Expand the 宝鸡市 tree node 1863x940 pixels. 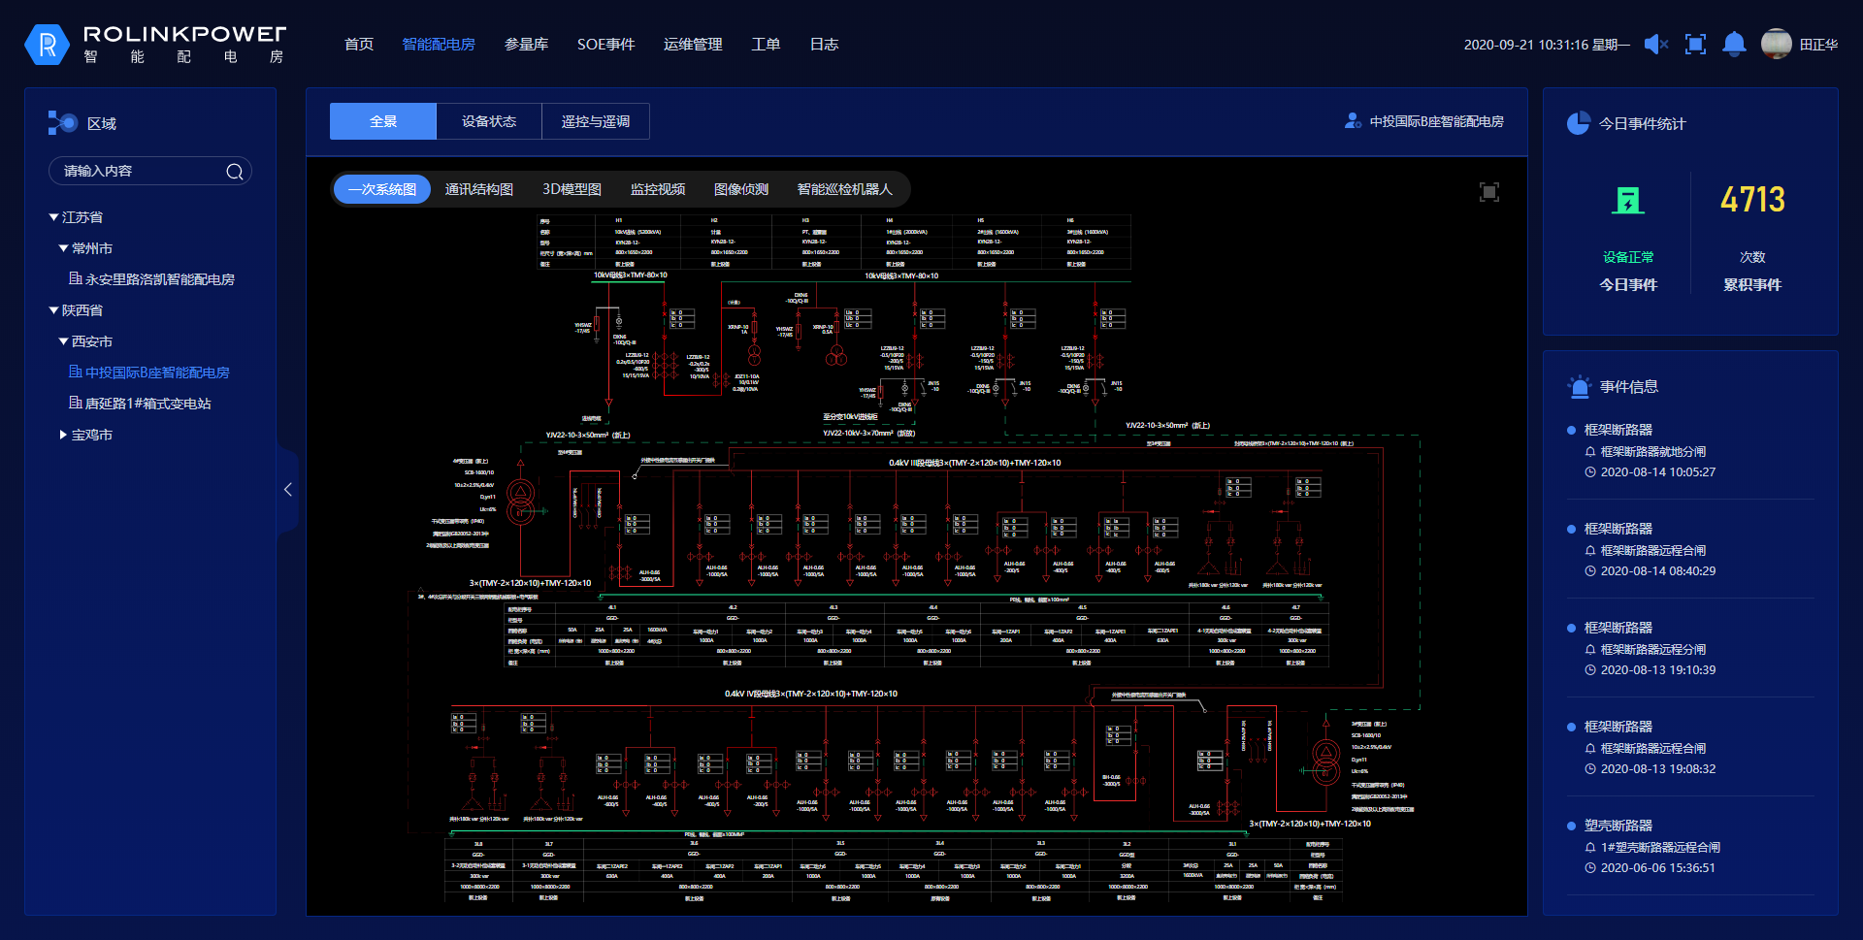pos(64,435)
